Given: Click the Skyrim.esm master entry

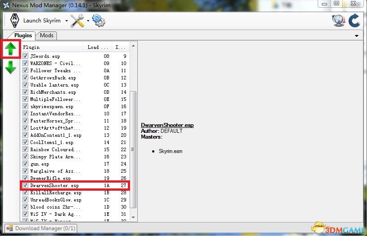Looking at the screenshot, I should click(x=170, y=151).
